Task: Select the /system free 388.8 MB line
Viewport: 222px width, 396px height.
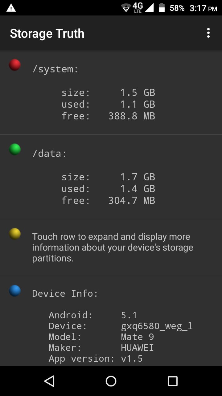Action: pos(108,116)
